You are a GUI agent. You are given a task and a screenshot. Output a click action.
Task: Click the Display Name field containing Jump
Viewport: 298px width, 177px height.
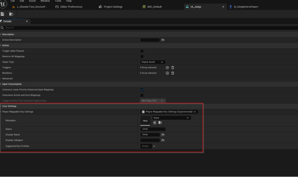[150, 135]
